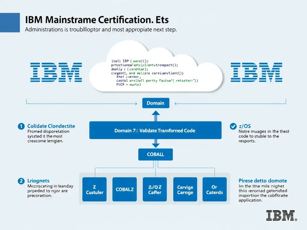Click the Domain box below the cloud
The width and height of the screenshot is (307, 230).
point(156,103)
